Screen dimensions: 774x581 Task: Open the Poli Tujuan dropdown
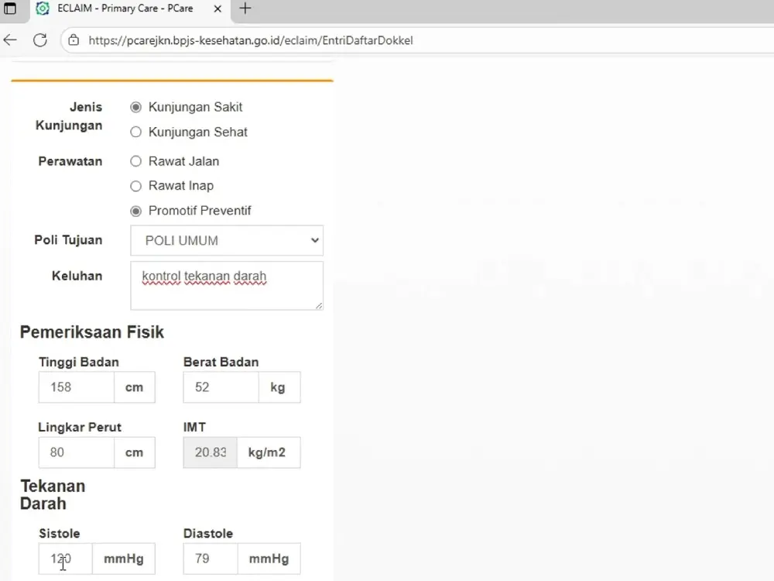click(x=227, y=241)
